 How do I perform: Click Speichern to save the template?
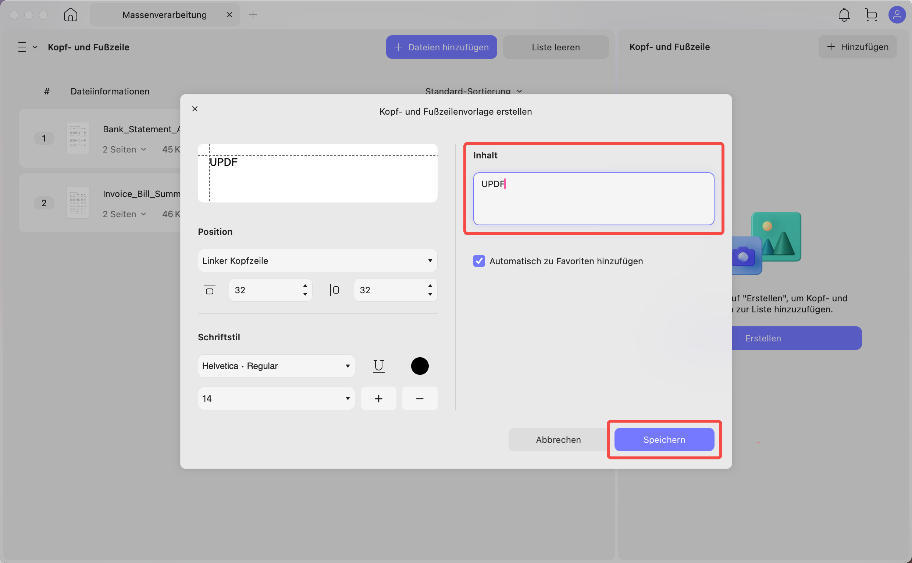(x=664, y=440)
